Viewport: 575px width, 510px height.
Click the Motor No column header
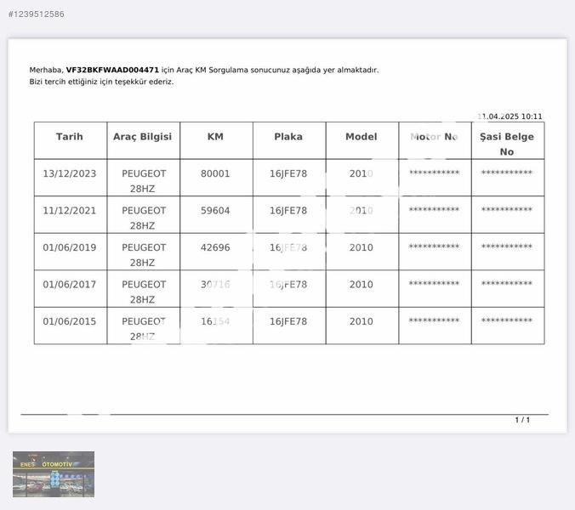(434, 137)
